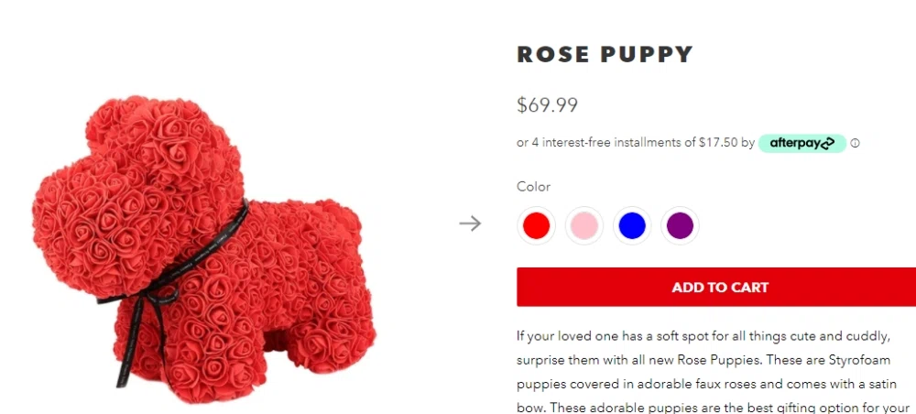Click the gray right arrow icon
Viewport: 916px width, 414px height.
(470, 223)
